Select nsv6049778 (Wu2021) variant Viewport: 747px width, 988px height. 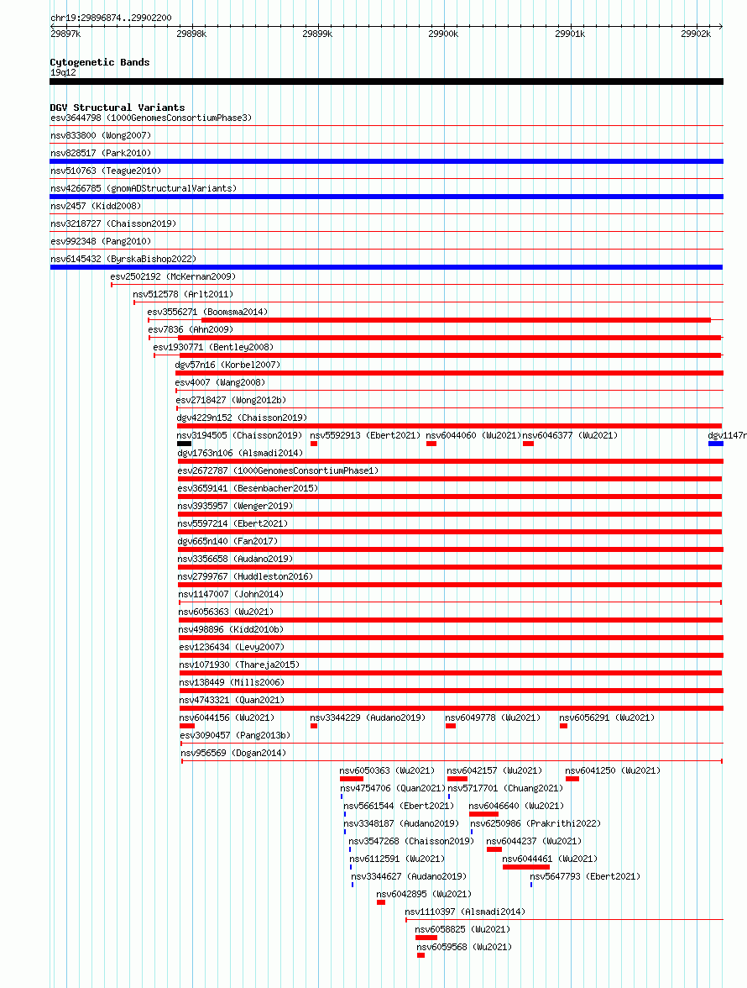(493, 717)
